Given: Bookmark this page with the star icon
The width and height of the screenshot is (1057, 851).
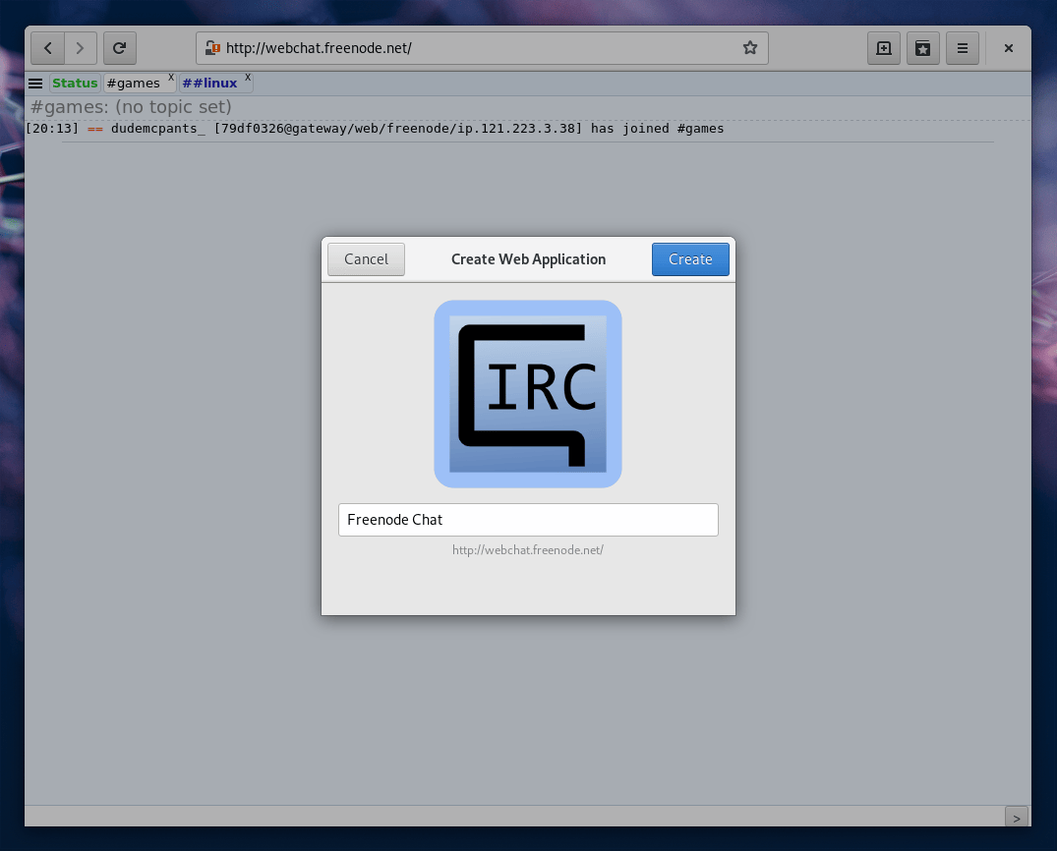Looking at the screenshot, I should pyautogui.click(x=750, y=48).
